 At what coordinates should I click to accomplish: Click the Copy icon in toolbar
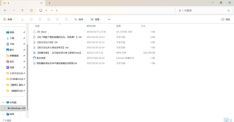click(x=31, y=19)
